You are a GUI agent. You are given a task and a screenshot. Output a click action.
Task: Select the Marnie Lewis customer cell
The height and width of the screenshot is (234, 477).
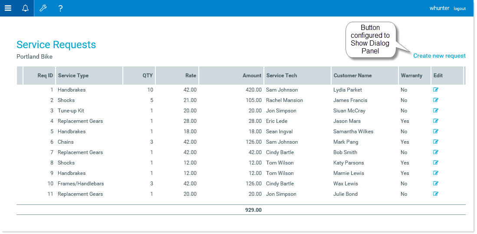pyautogui.click(x=349, y=173)
